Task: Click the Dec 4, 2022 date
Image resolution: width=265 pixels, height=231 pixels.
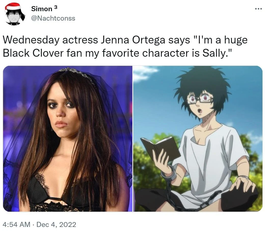Action: (x=56, y=225)
